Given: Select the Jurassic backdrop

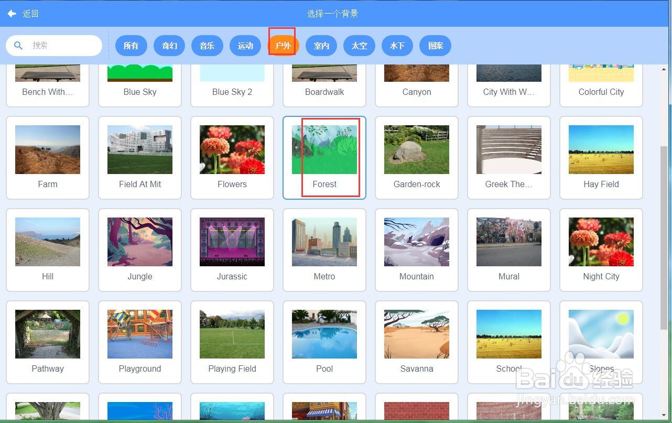Looking at the screenshot, I should click(x=232, y=250).
